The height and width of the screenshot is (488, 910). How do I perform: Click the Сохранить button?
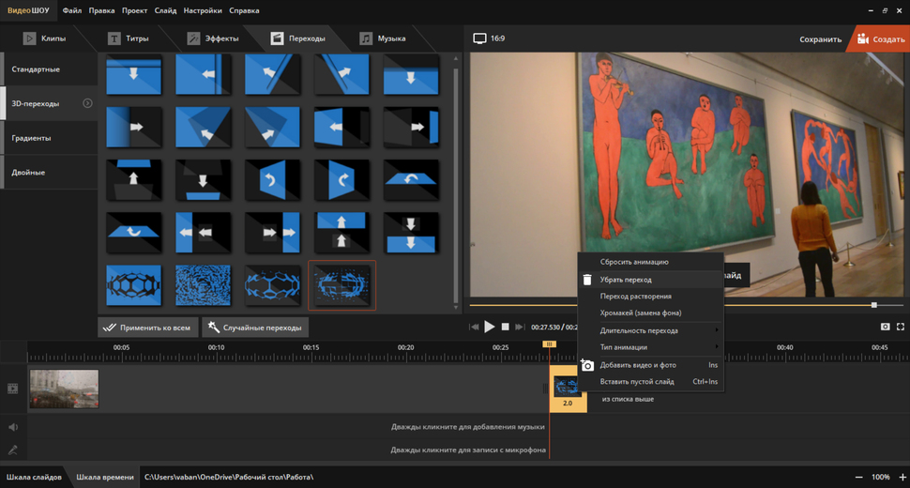pos(820,39)
